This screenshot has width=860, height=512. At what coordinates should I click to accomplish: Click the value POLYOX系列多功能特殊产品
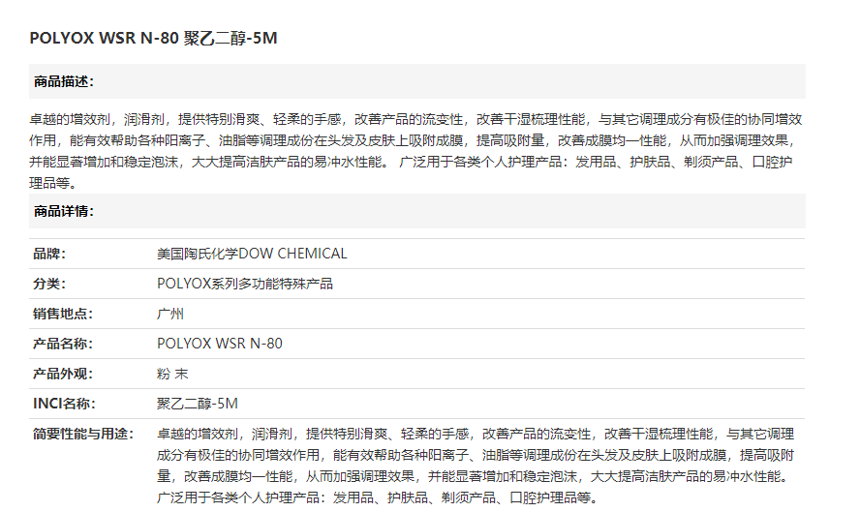(245, 284)
